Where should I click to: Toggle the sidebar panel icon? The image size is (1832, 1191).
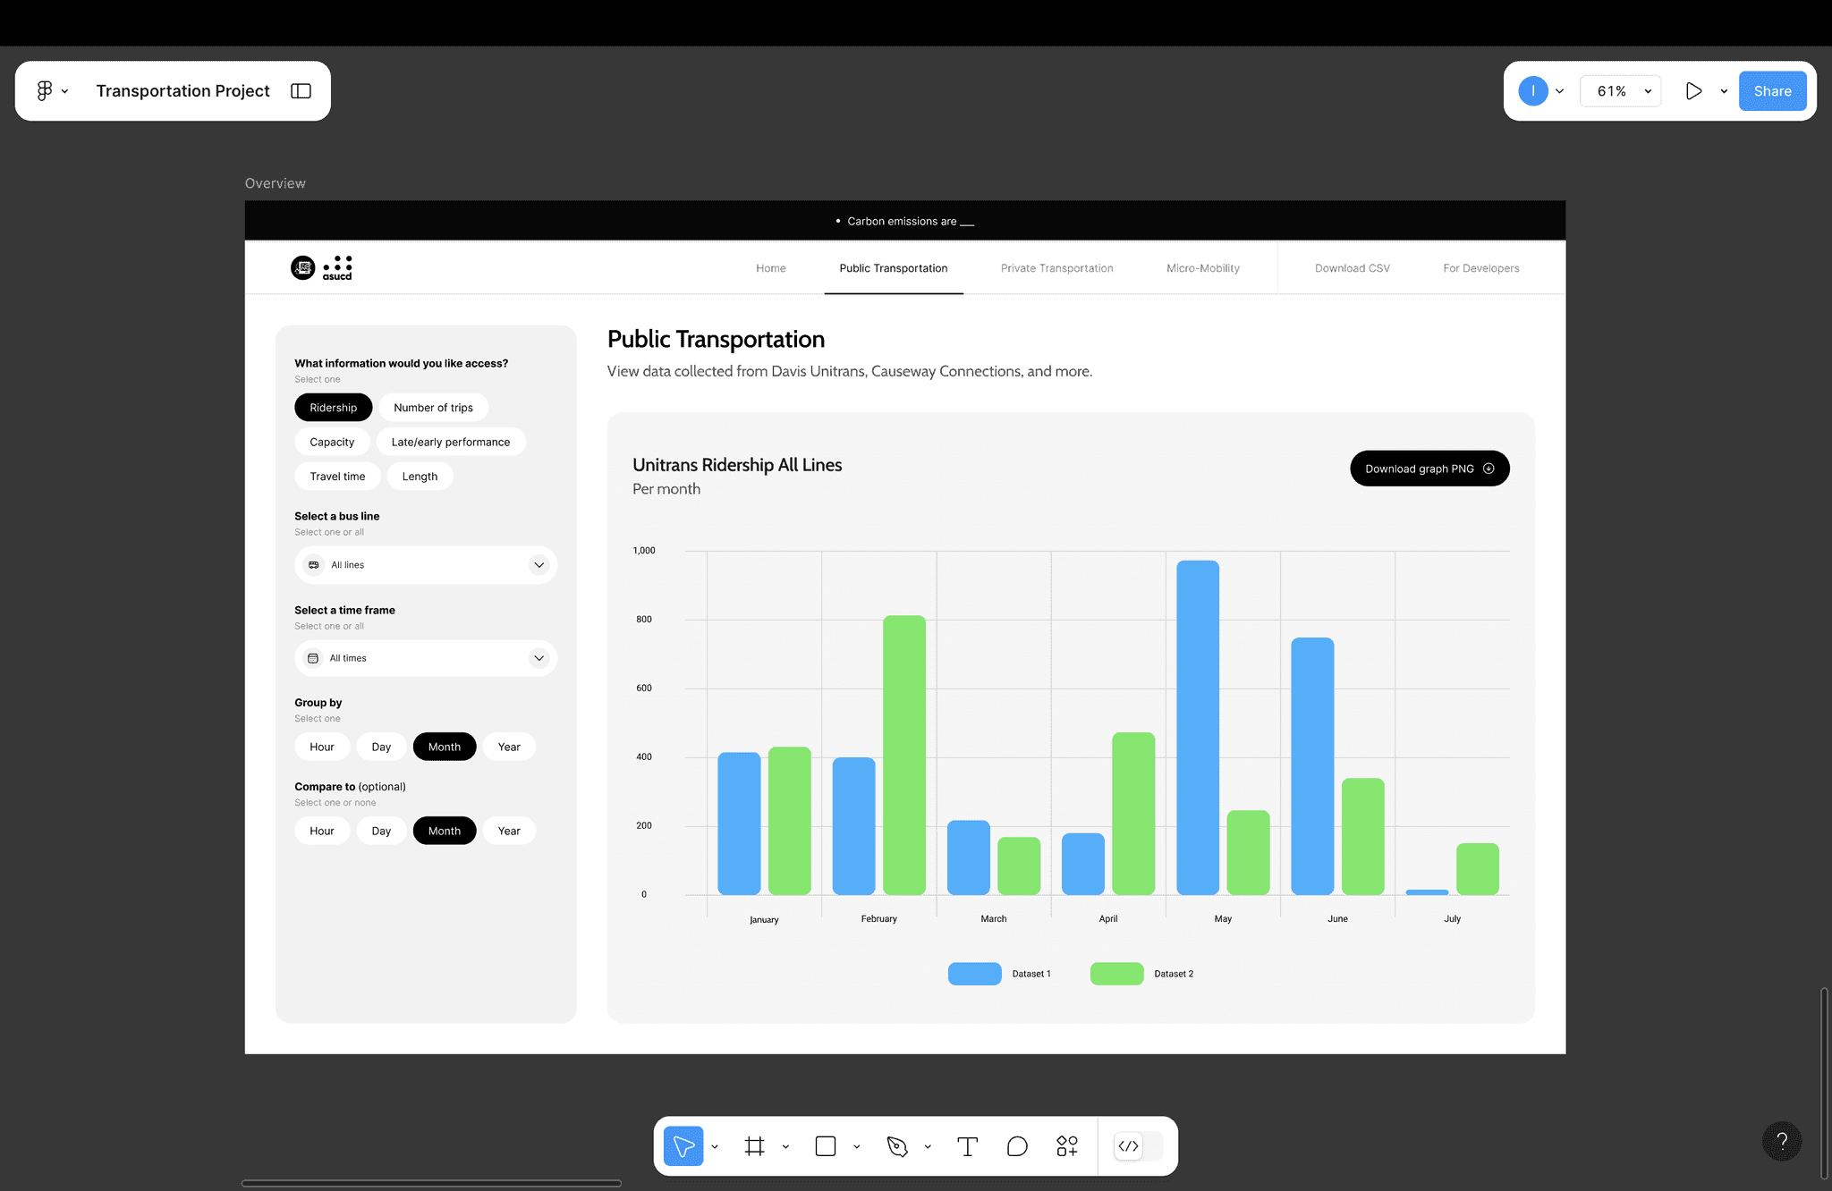301,91
